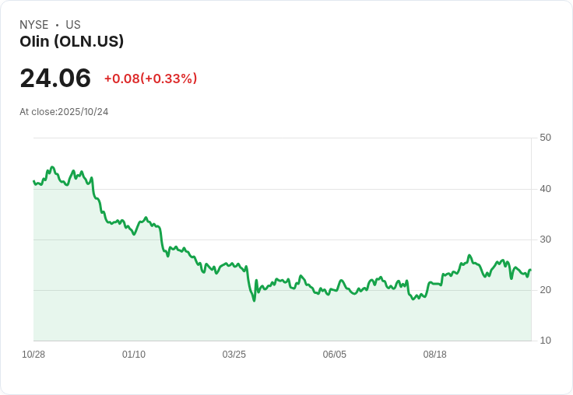The height and width of the screenshot is (395, 573).
Task: Select the 06/05 date on the x-axis
Action: pyautogui.click(x=335, y=355)
